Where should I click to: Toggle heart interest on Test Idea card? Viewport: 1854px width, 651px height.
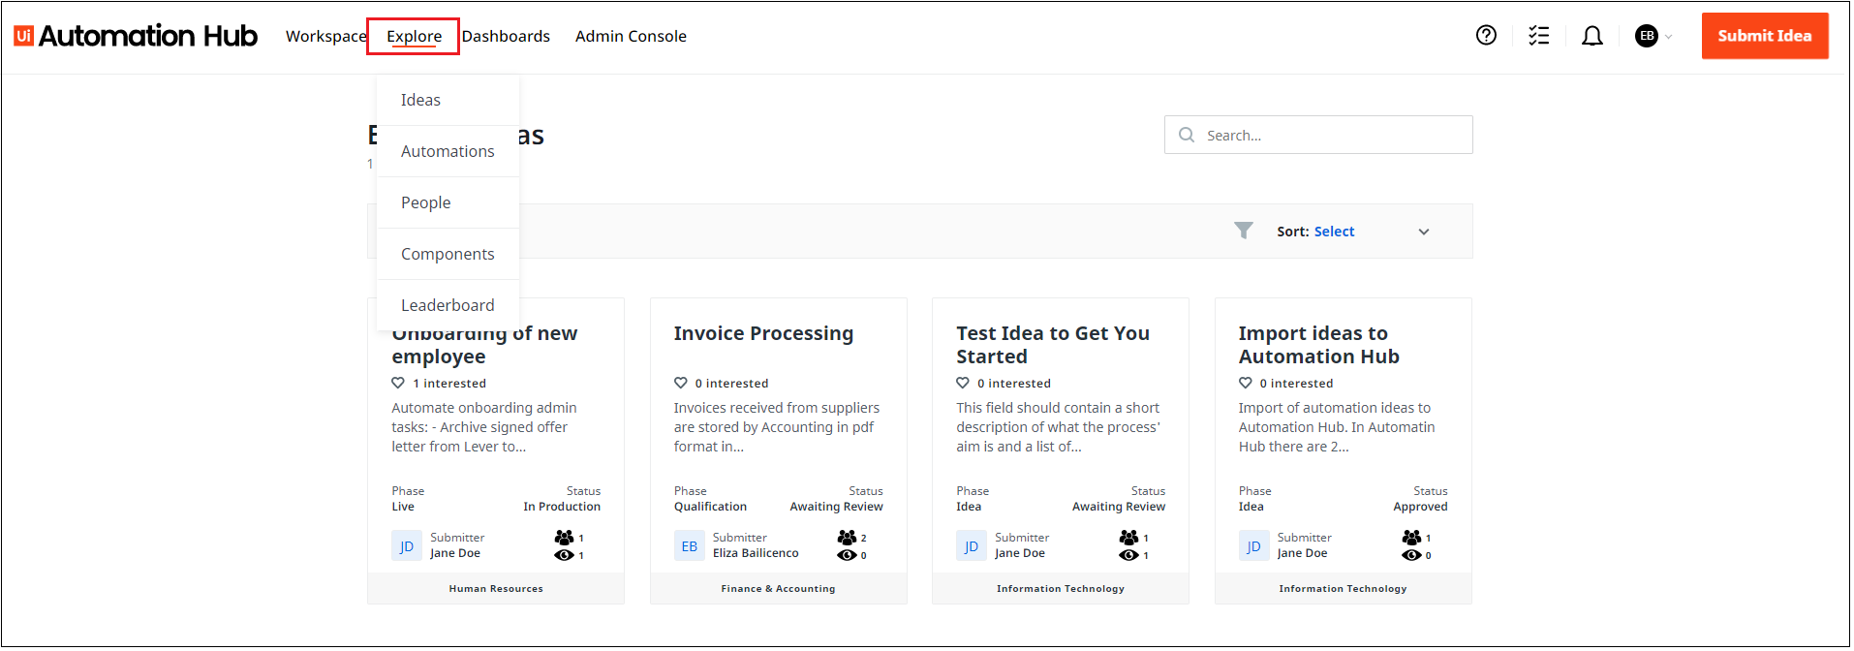click(x=963, y=383)
